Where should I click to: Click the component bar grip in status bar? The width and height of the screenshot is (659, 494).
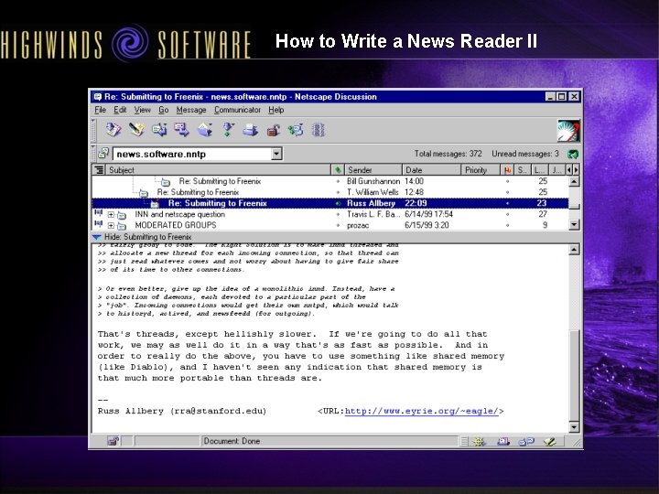pos(464,441)
